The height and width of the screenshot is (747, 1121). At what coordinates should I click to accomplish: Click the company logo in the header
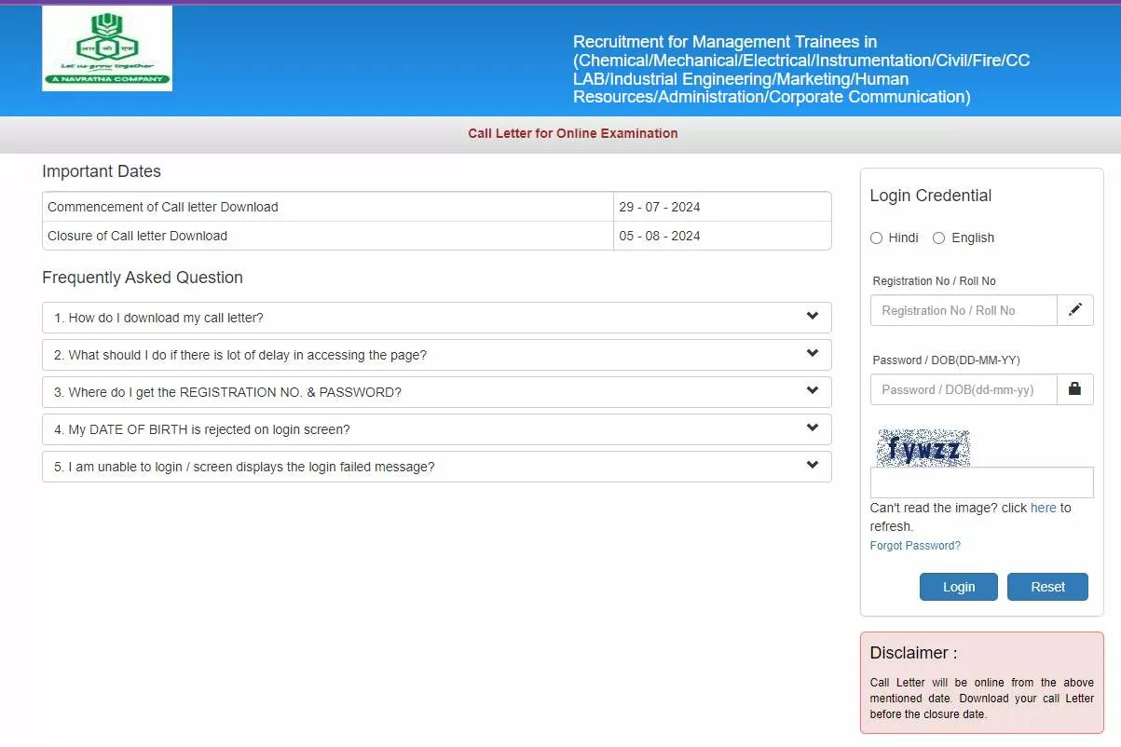coord(107,48)
